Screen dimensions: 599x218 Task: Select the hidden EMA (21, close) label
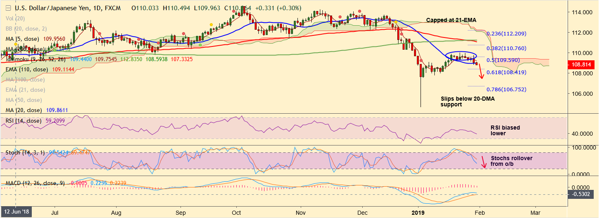[25, 90]
